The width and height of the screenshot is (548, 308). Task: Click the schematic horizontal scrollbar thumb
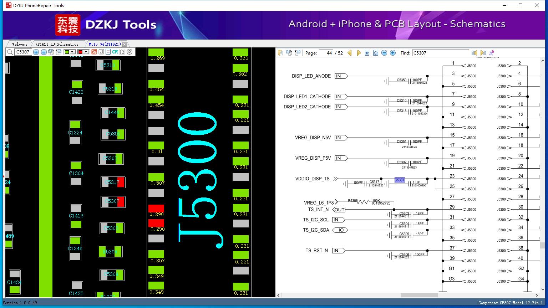point(419,295)
